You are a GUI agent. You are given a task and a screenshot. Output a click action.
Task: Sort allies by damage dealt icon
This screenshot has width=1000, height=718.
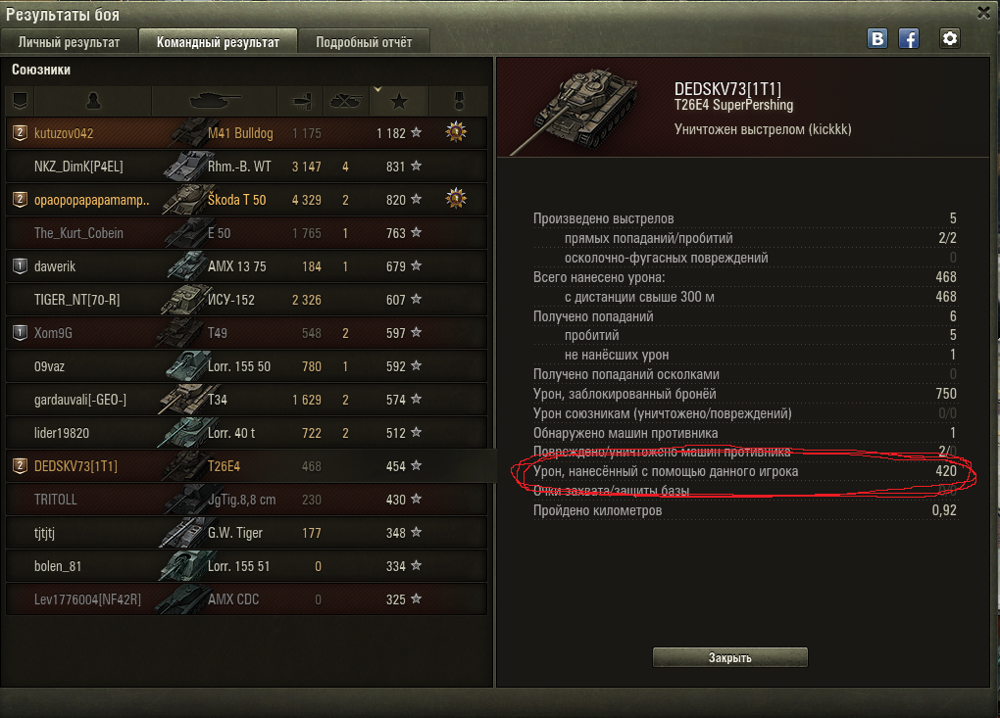[x=300, y=101]
